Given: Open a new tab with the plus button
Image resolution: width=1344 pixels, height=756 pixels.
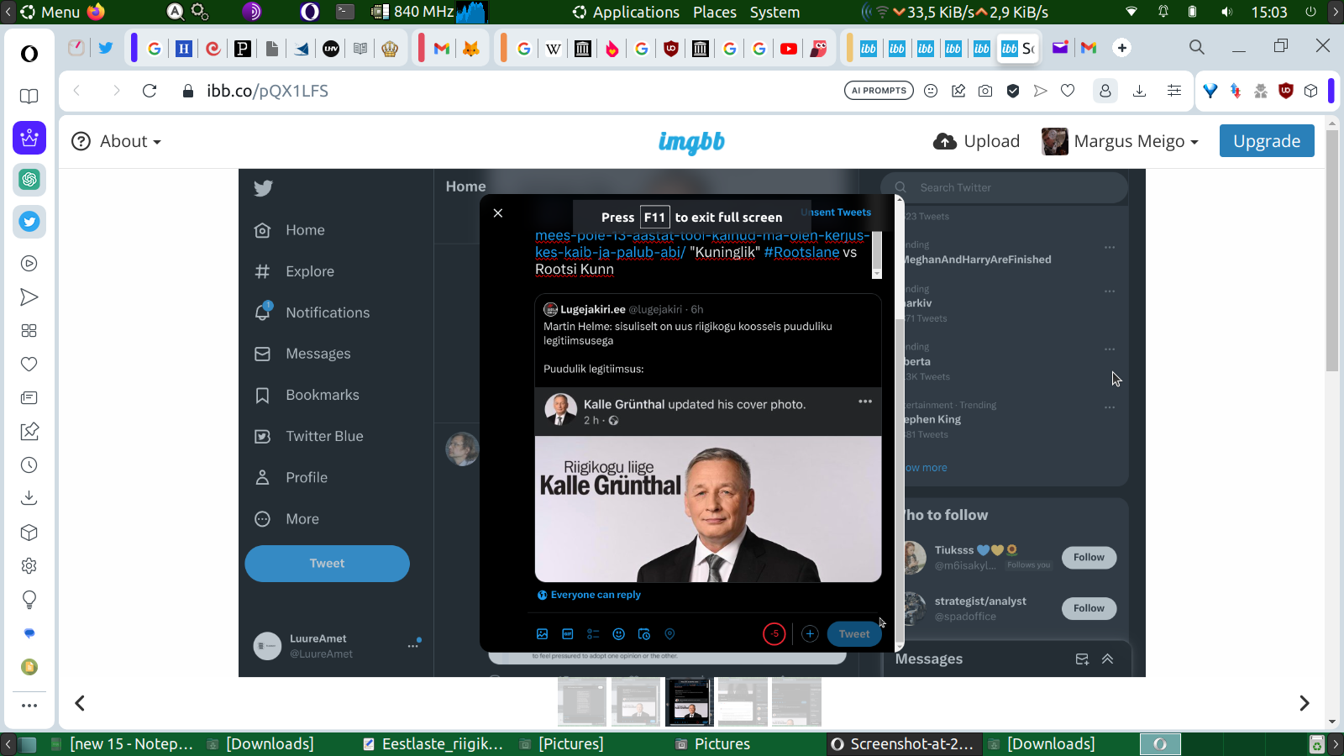Looking at the screenshot, I should (x=1122, y=48).
